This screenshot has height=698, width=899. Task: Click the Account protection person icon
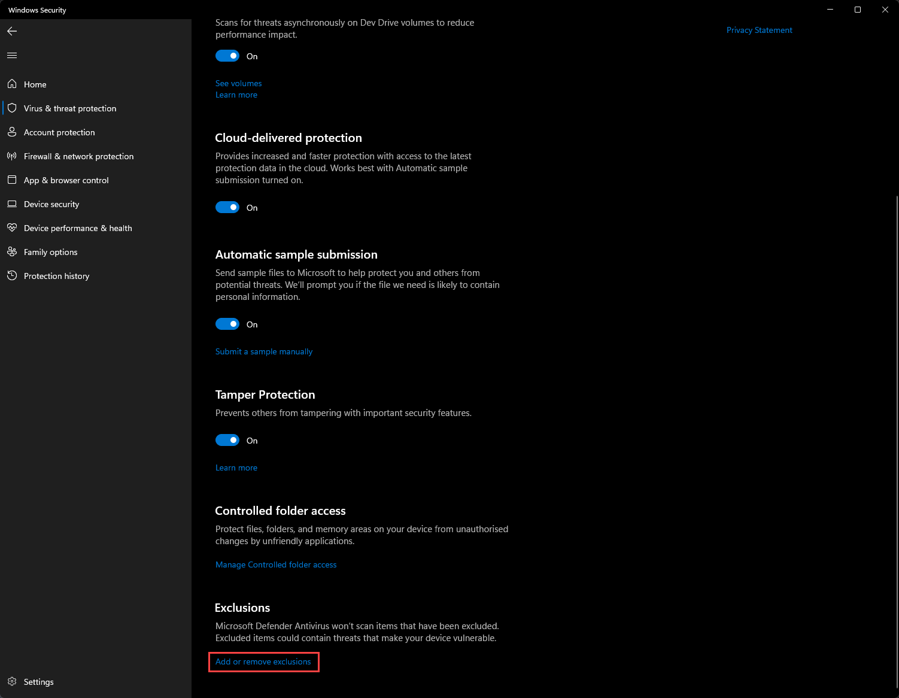pos(12,132)
